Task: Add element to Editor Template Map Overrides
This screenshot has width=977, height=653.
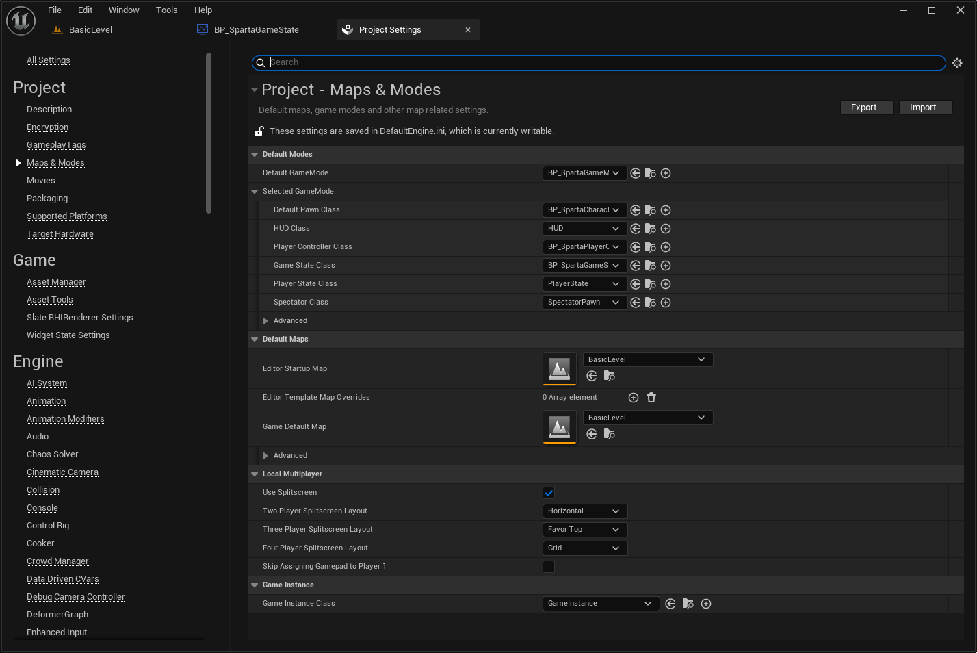Action: tap(634, 398)
